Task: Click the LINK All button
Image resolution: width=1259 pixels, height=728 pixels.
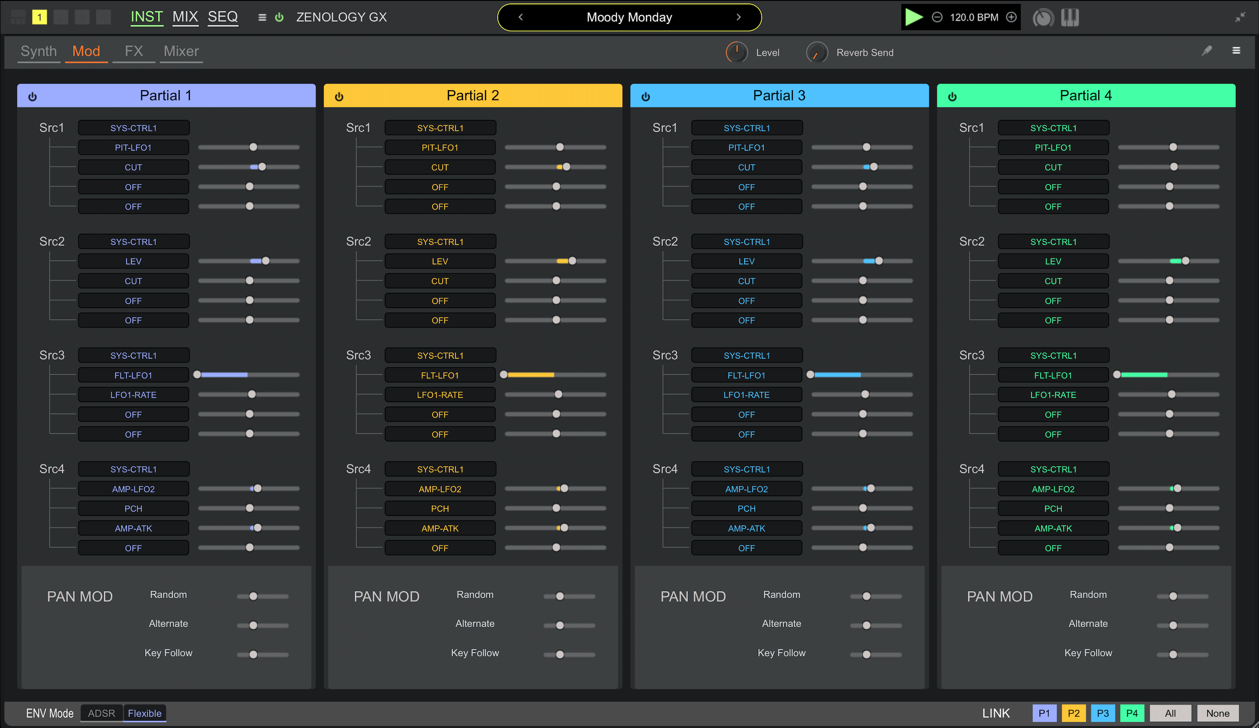Action: pos(1170,713)
